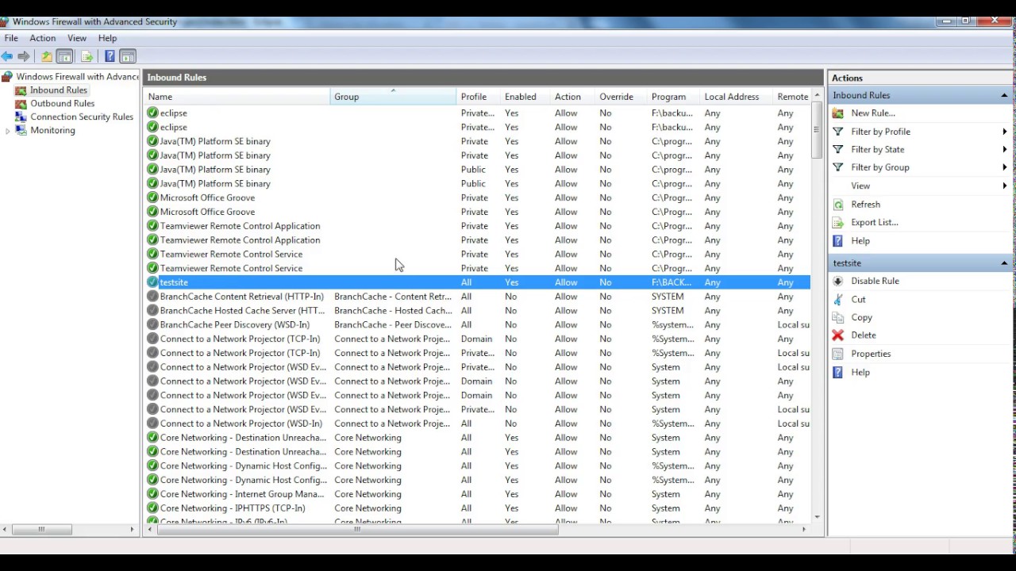
Task: Expand the Monitoring node triangle
Action: [x=8, y=131]
